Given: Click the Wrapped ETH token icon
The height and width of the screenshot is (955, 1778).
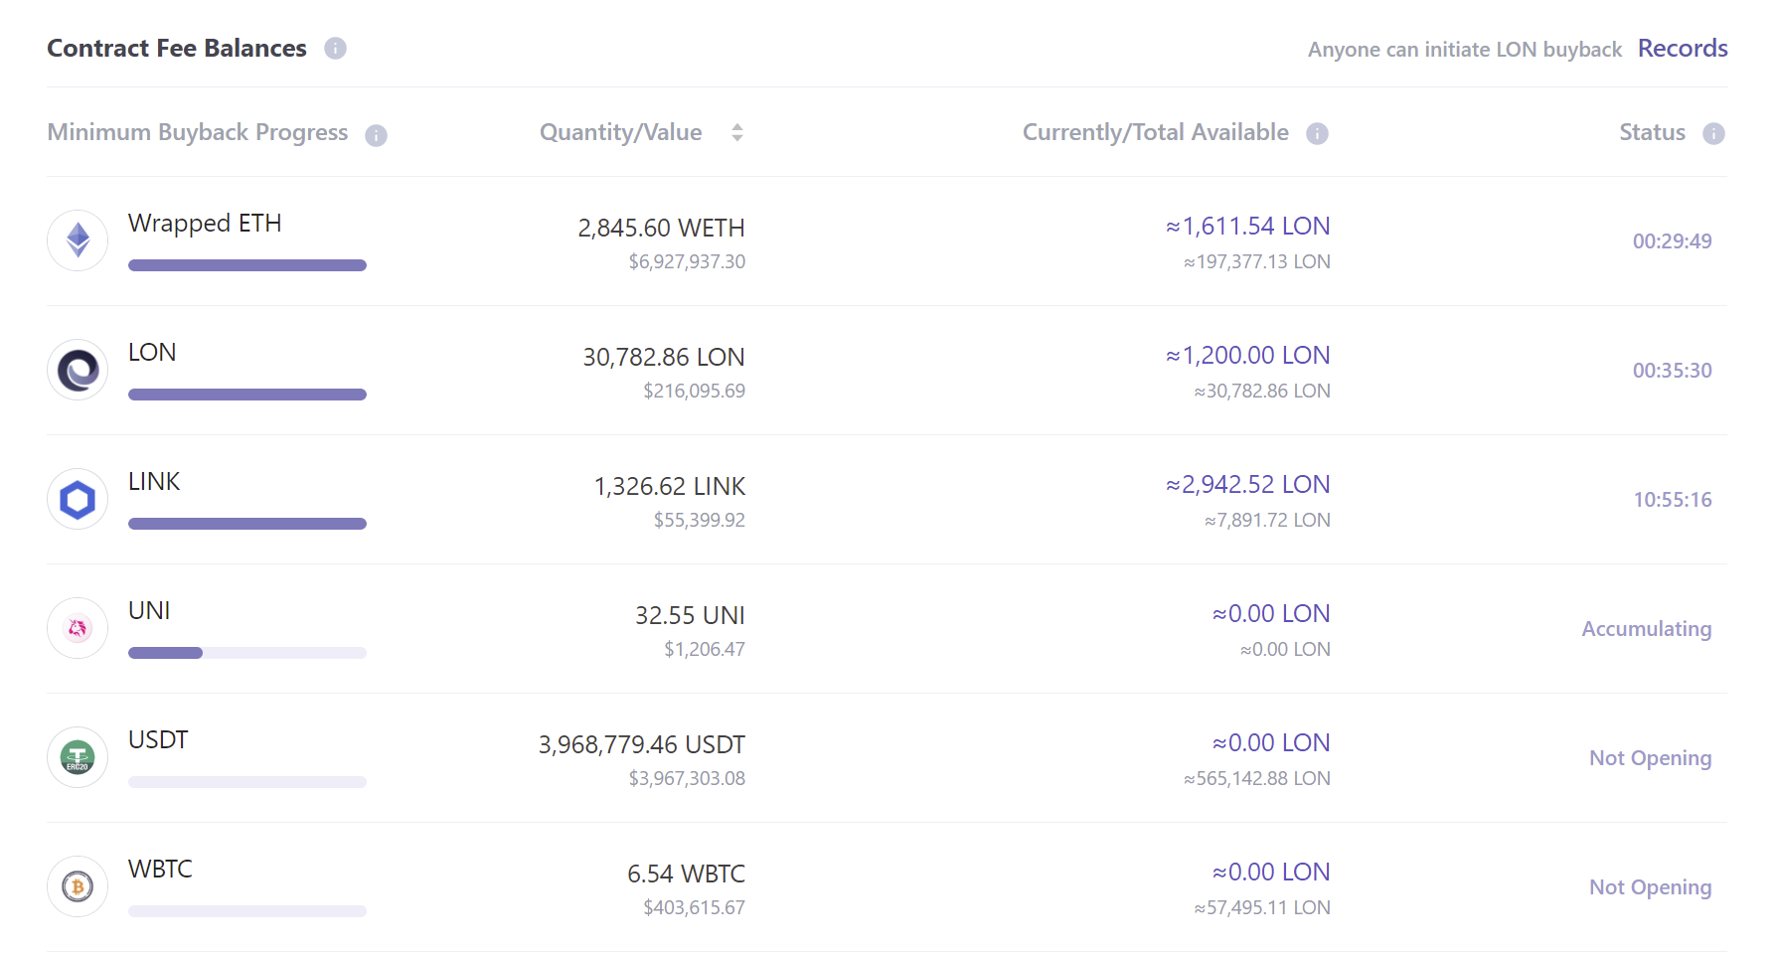Looking at the screenshot, I should pyautogui.click(x=78, y=240).
